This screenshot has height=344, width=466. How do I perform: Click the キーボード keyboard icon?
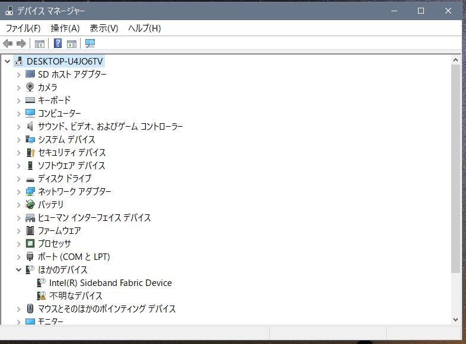pos(30,100)
